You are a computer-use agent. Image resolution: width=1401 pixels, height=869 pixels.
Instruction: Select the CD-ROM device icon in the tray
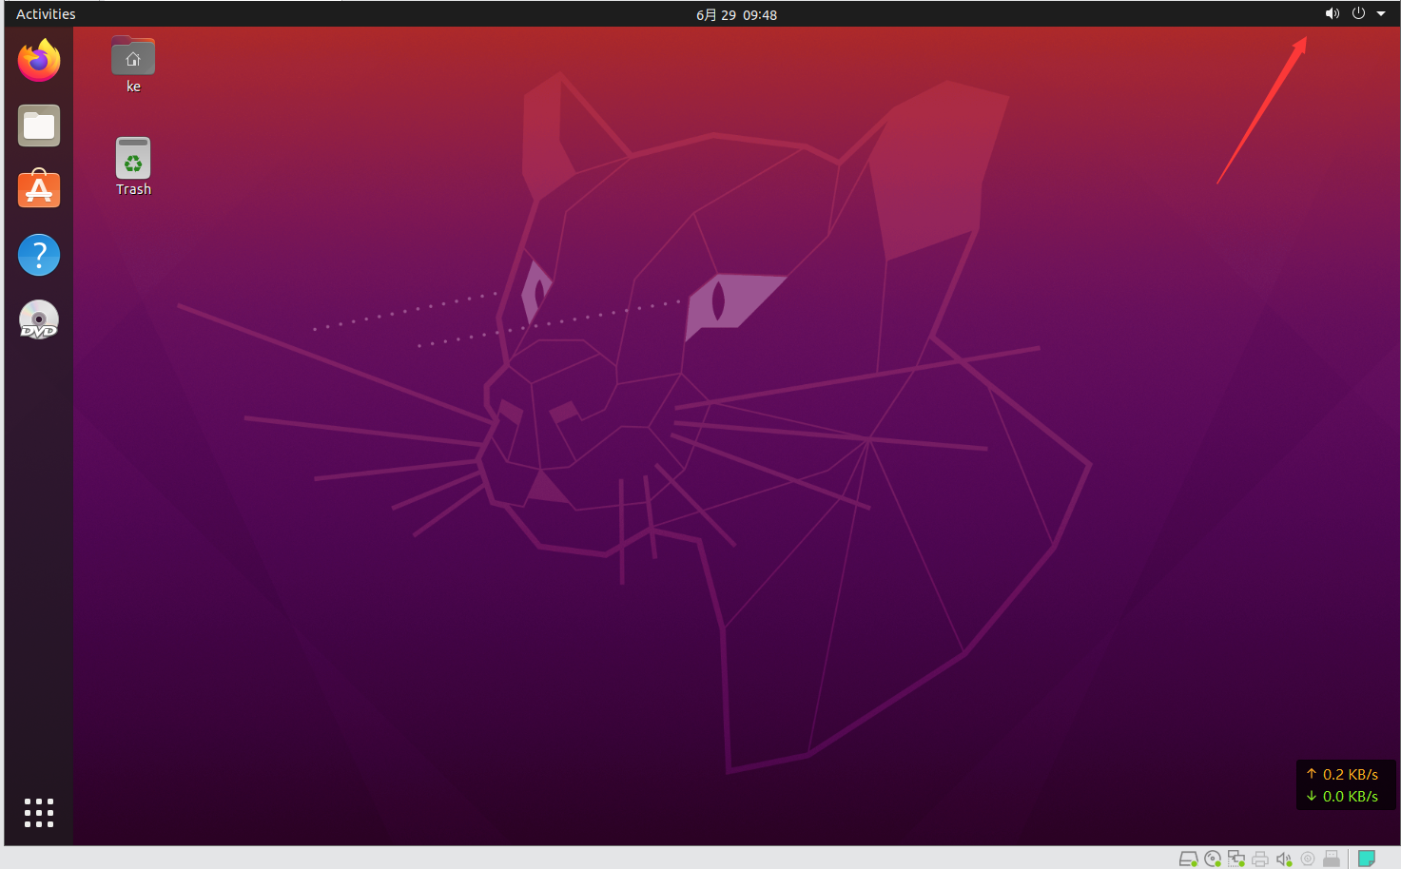(1212, 858)
